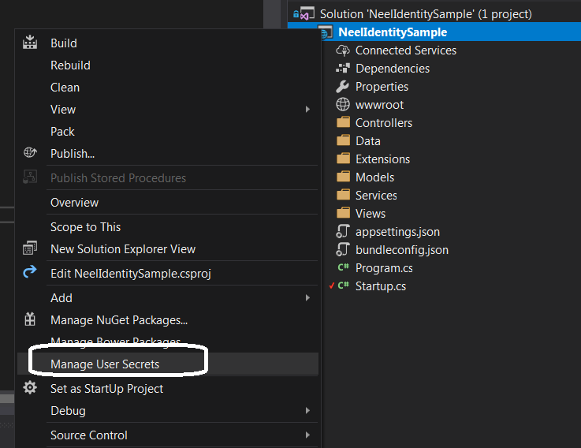Expand the View submenu arrow

[307, 109]
